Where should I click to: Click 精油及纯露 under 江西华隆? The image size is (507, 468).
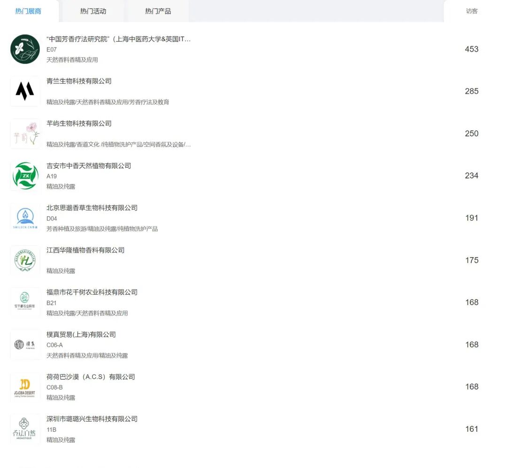tap(61, 271)
